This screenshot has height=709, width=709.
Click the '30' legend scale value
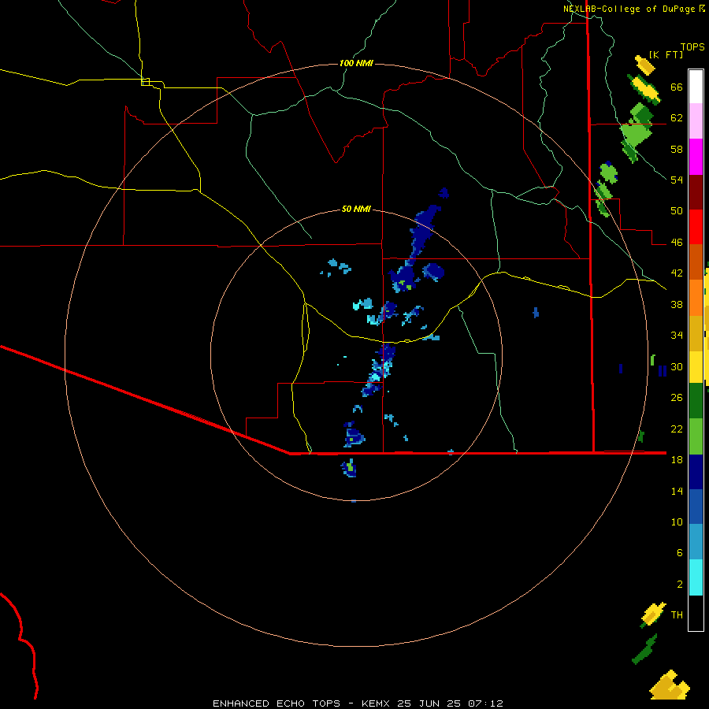point(677,366)
